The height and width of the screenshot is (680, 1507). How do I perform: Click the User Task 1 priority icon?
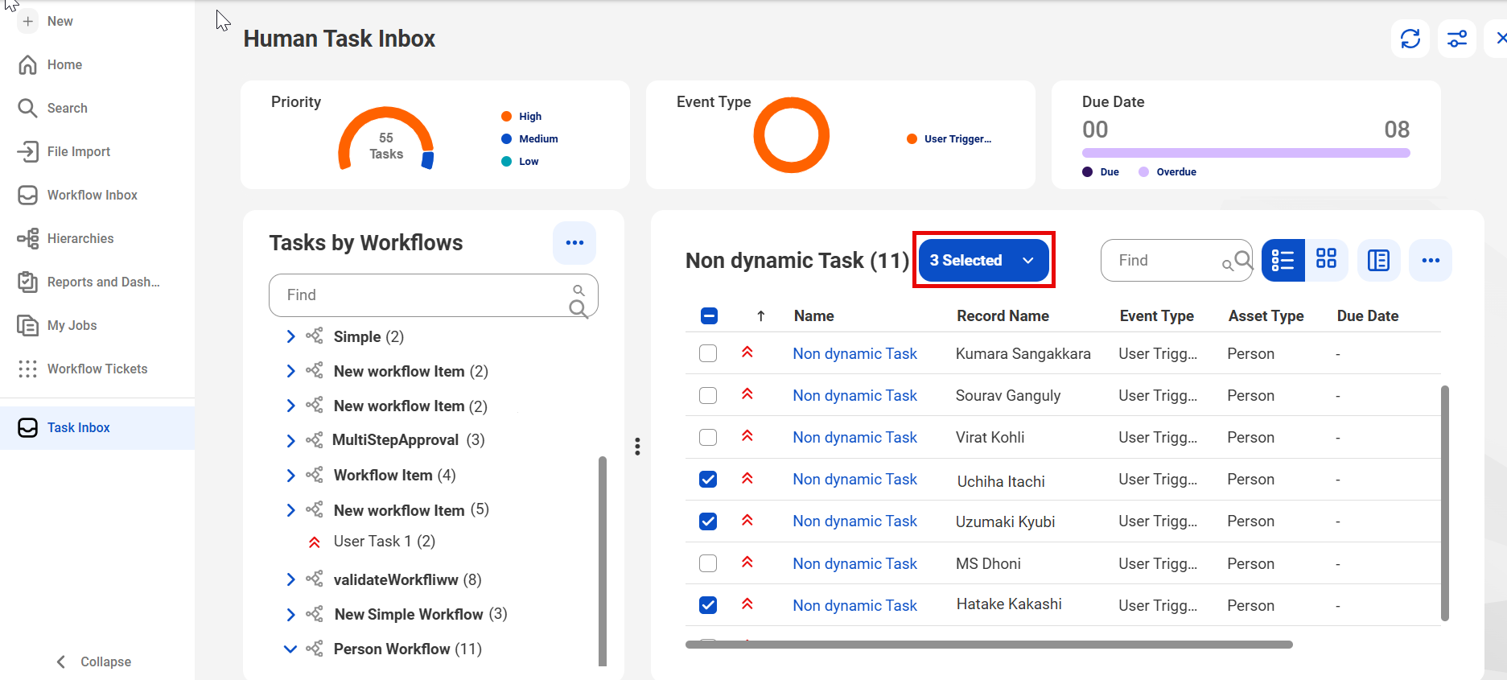tap(315, 542)
